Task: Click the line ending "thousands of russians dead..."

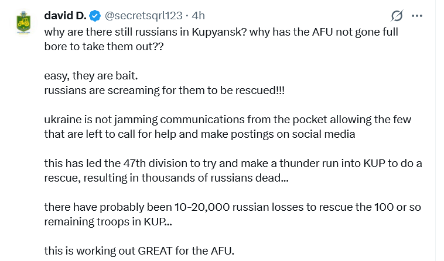Action: [166, 178]
